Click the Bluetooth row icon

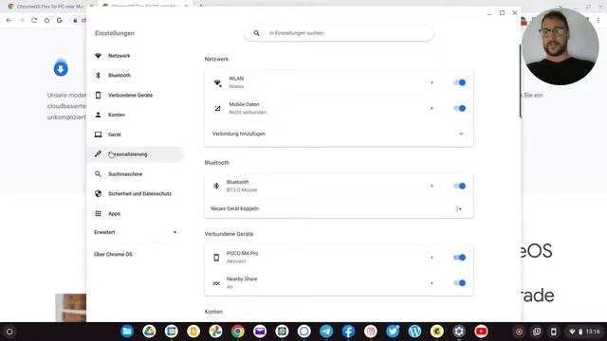(x=216, y=186)
